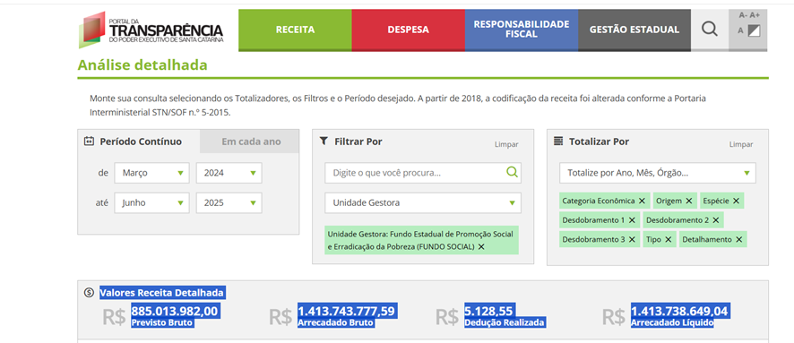Remove the Detalhamento totalizer tag

tap(738, 239)
